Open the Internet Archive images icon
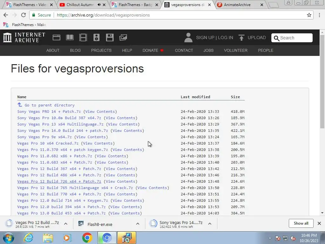Viewport: 325px width, 244px height. point(123,37)
